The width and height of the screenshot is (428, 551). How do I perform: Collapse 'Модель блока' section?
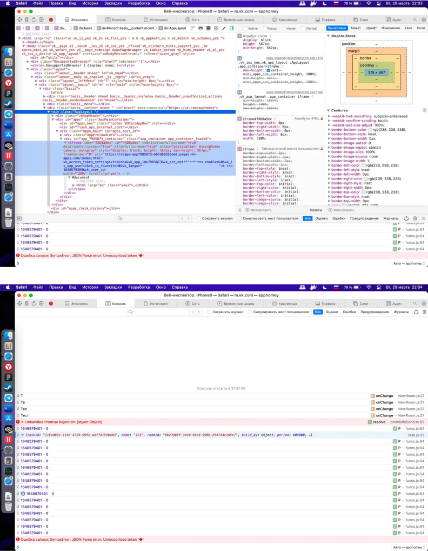328,36
